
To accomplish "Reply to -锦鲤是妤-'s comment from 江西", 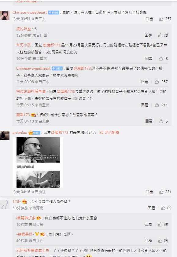I will [x=148, y=240].
